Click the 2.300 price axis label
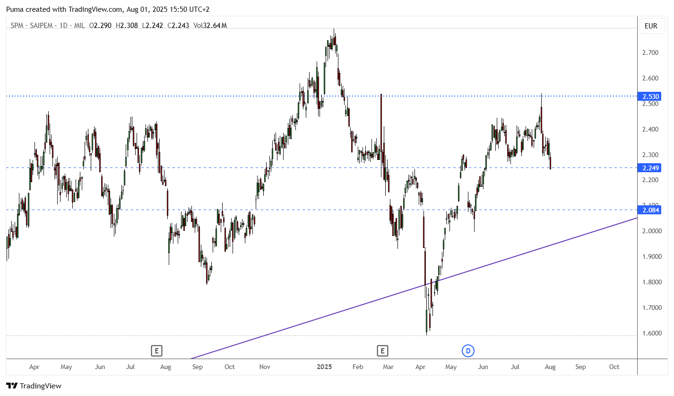Viewport: 674px width, 396px height. [x=650, y=155]
